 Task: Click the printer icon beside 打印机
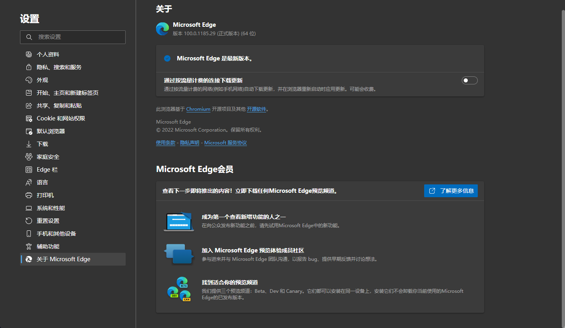click(x=29, y=195)
